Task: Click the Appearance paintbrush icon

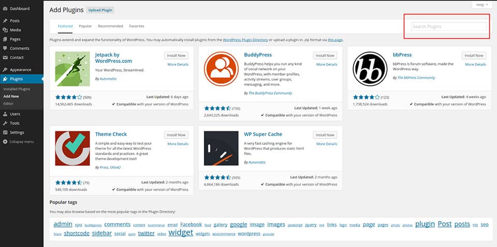Action: click(5, 70)
